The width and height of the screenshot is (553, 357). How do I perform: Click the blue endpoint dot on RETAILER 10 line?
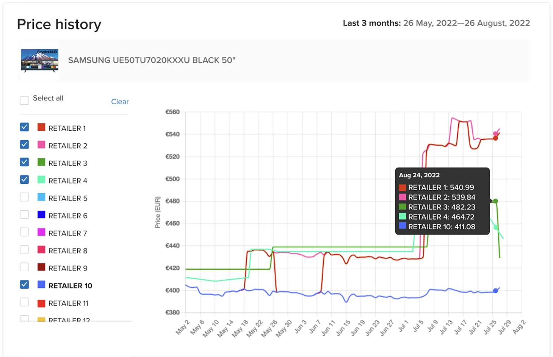tap(496, 290)
